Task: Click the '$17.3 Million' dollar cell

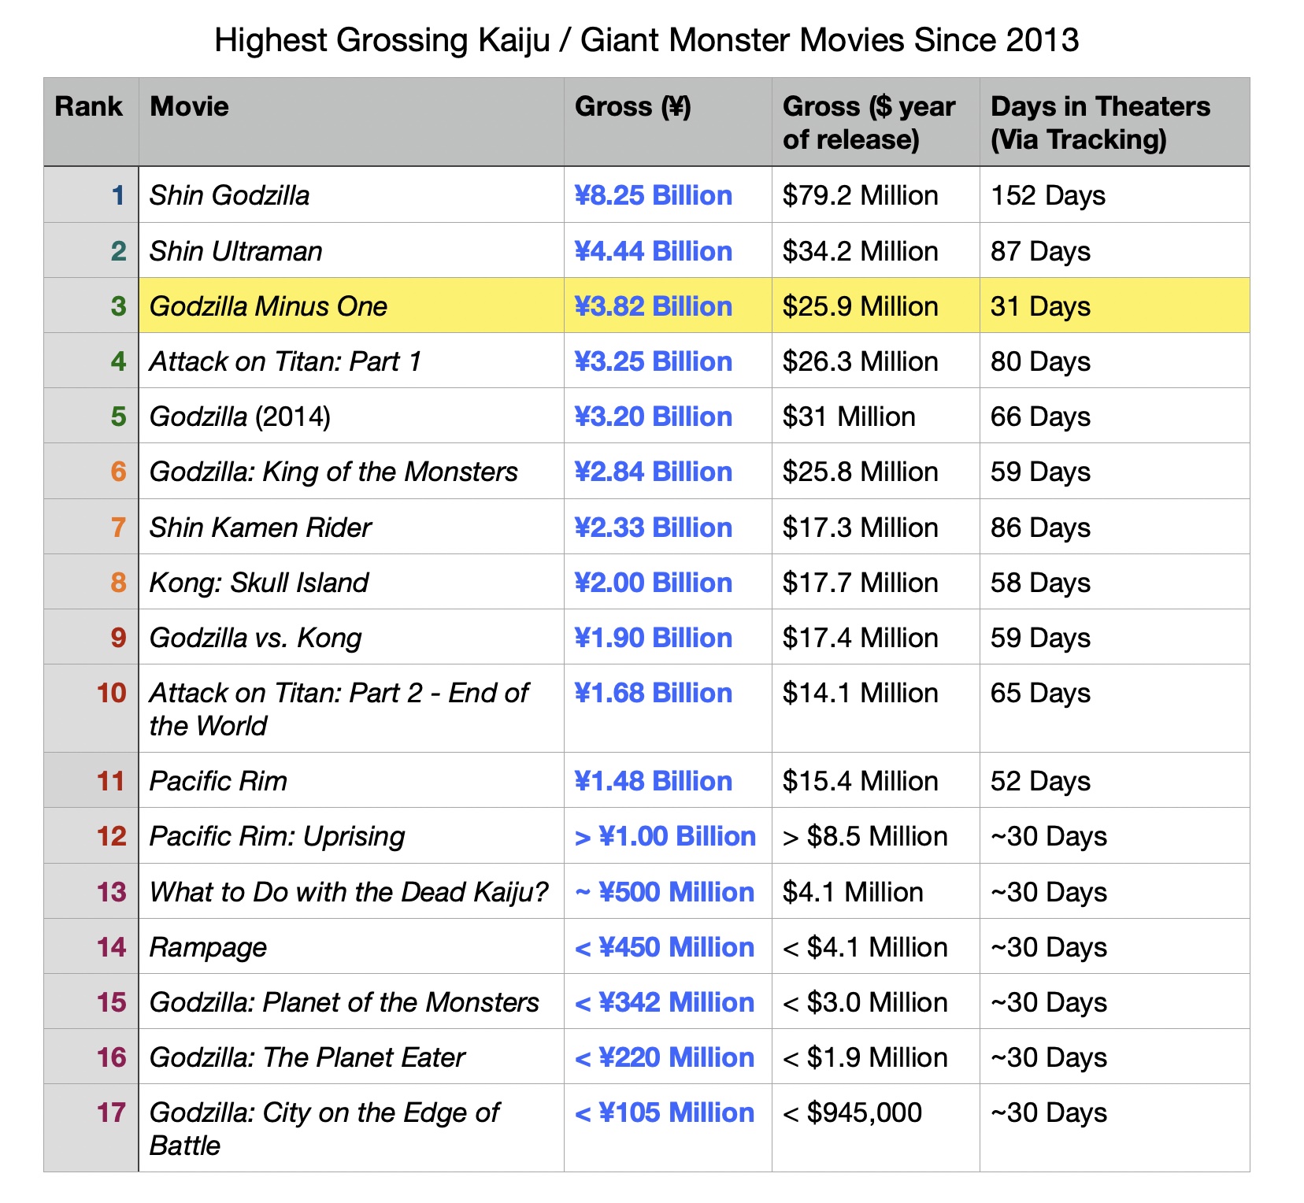Action: click(876, 527)
